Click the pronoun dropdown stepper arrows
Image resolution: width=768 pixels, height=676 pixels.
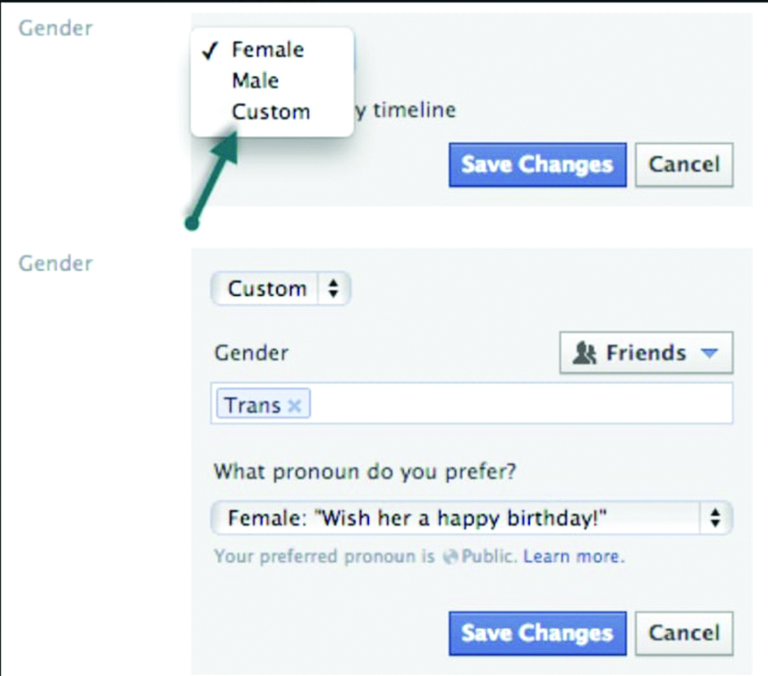[x=715, y=518]
